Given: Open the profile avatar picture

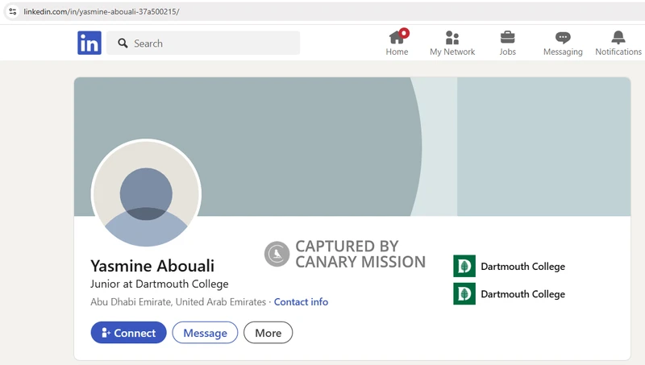Looking at the screenshot, I should 146,193.
